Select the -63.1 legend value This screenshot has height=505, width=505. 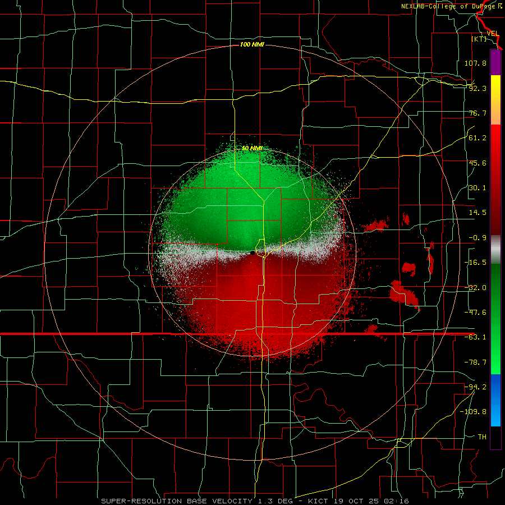click(475, 337)
